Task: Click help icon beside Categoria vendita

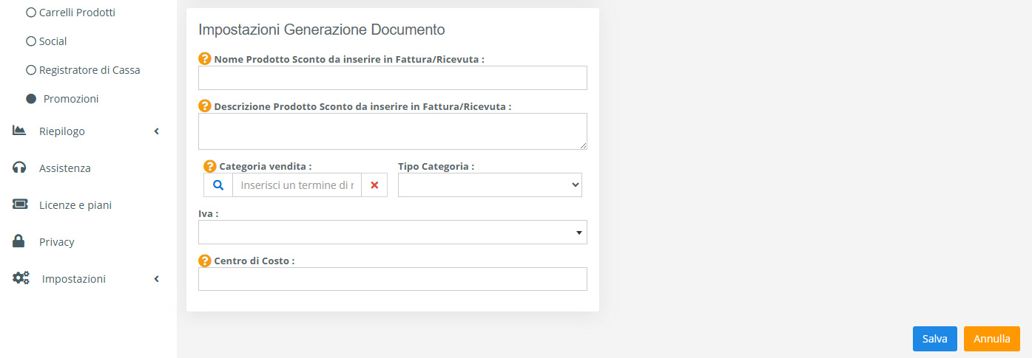Action: pyautogui.click(x=210, y=166)
